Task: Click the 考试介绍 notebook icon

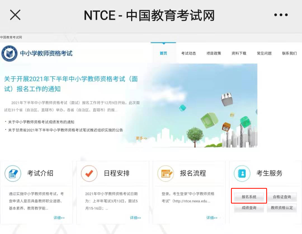Action: [x=13, y=173]
